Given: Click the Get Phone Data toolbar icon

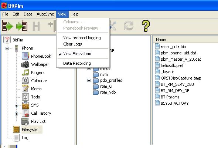Looking at the screenshot, I should point(7,26).
